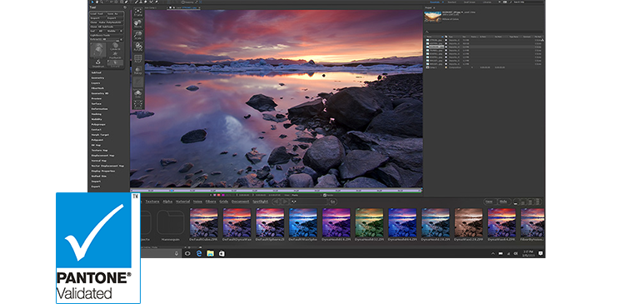Activate the Move tool icon
The width and height of the screenshot is (633, 304).
(138, 23)
